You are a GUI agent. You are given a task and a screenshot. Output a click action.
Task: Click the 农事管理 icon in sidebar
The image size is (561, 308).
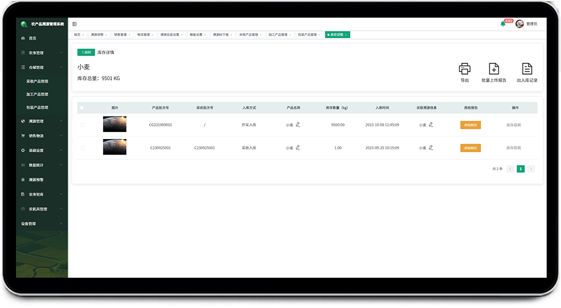[x=23, y=53]
